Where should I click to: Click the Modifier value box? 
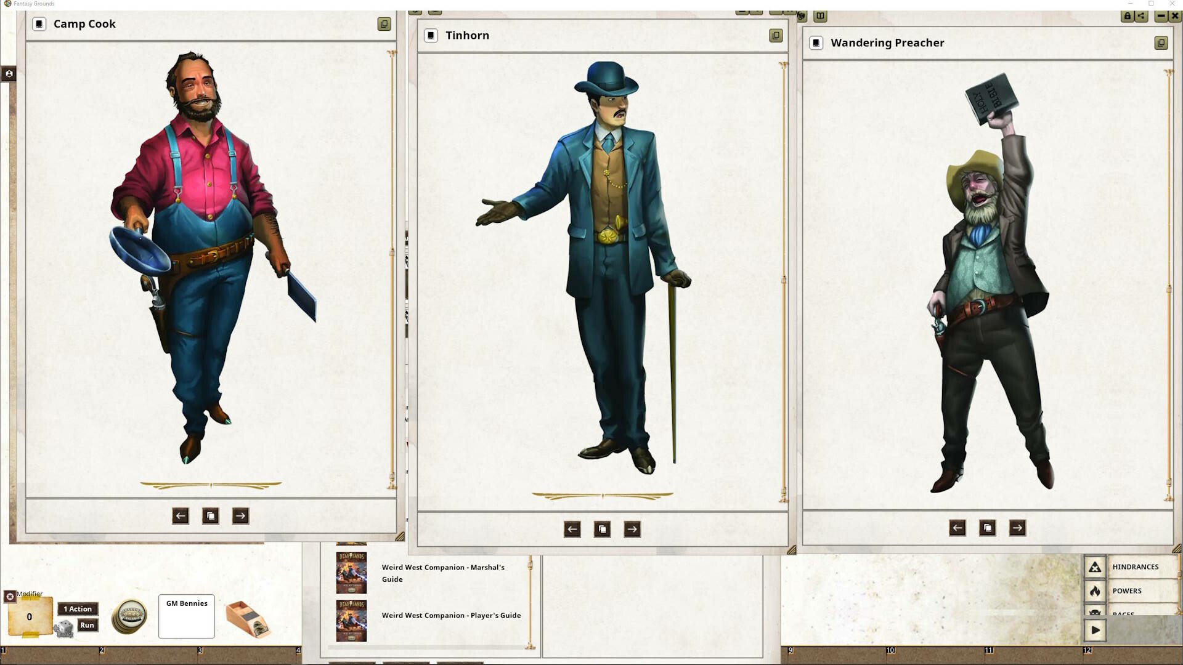(x=29, y=617)
